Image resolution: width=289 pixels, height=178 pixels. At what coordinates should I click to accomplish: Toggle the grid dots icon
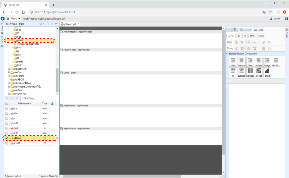(229, 30)
